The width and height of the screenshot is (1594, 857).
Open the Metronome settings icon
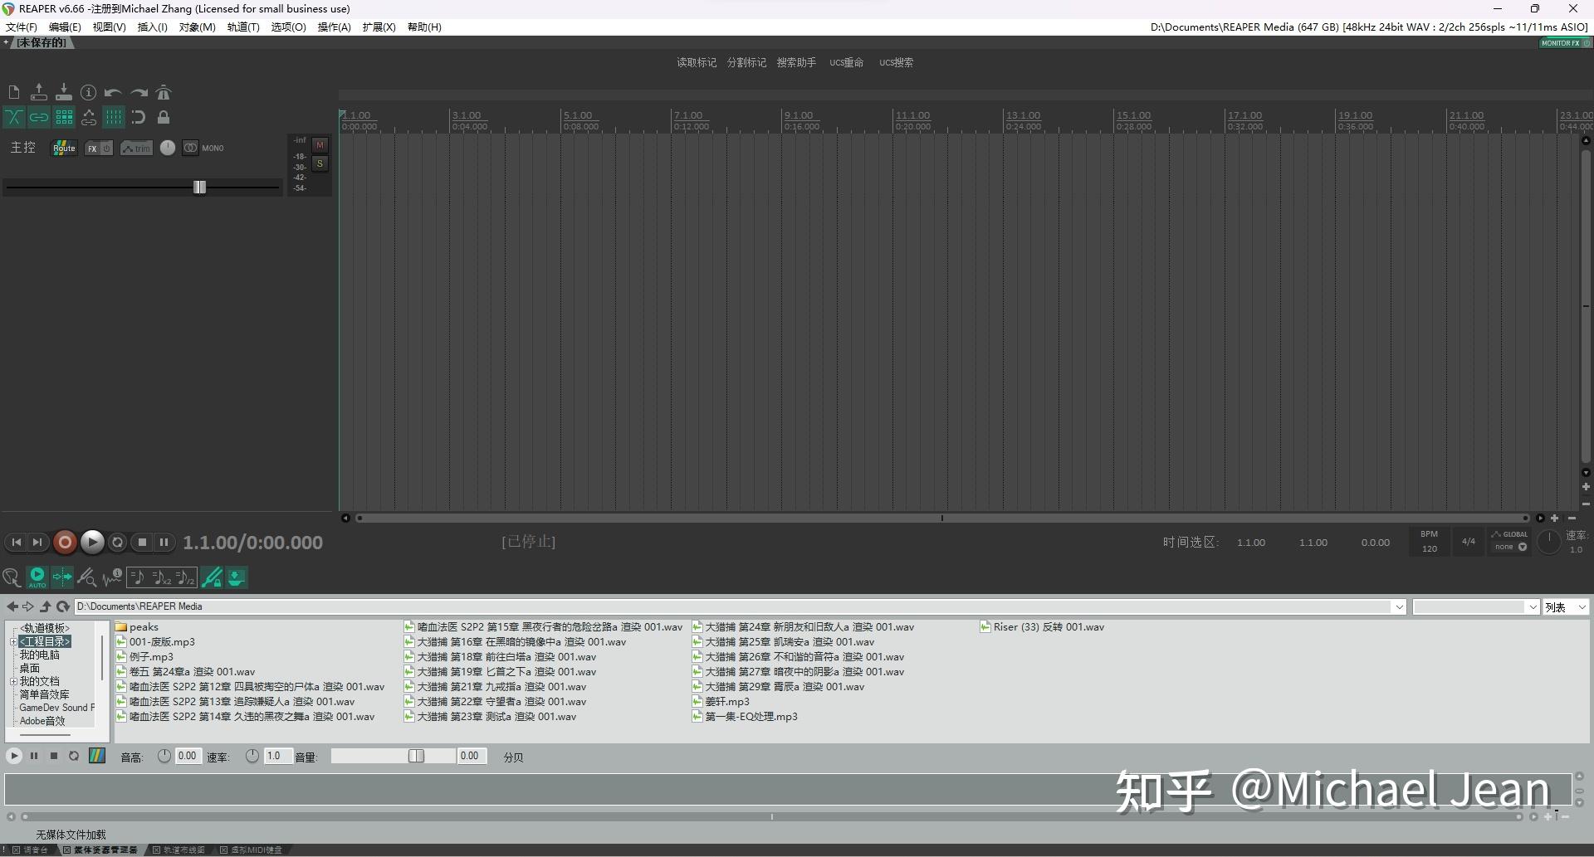(164, 93)
